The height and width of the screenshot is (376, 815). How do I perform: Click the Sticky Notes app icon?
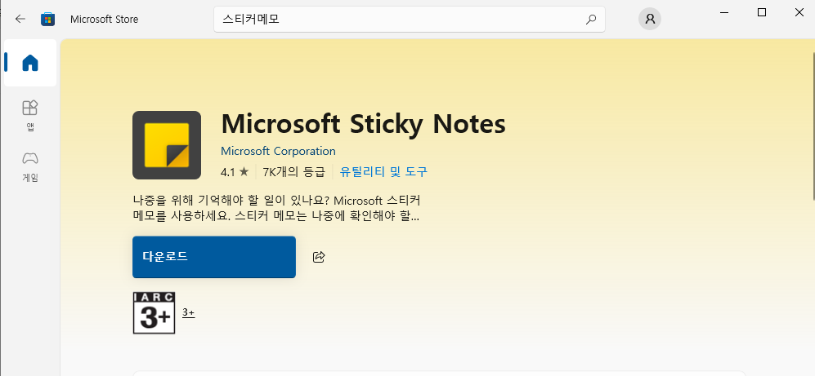click(166, 145)
